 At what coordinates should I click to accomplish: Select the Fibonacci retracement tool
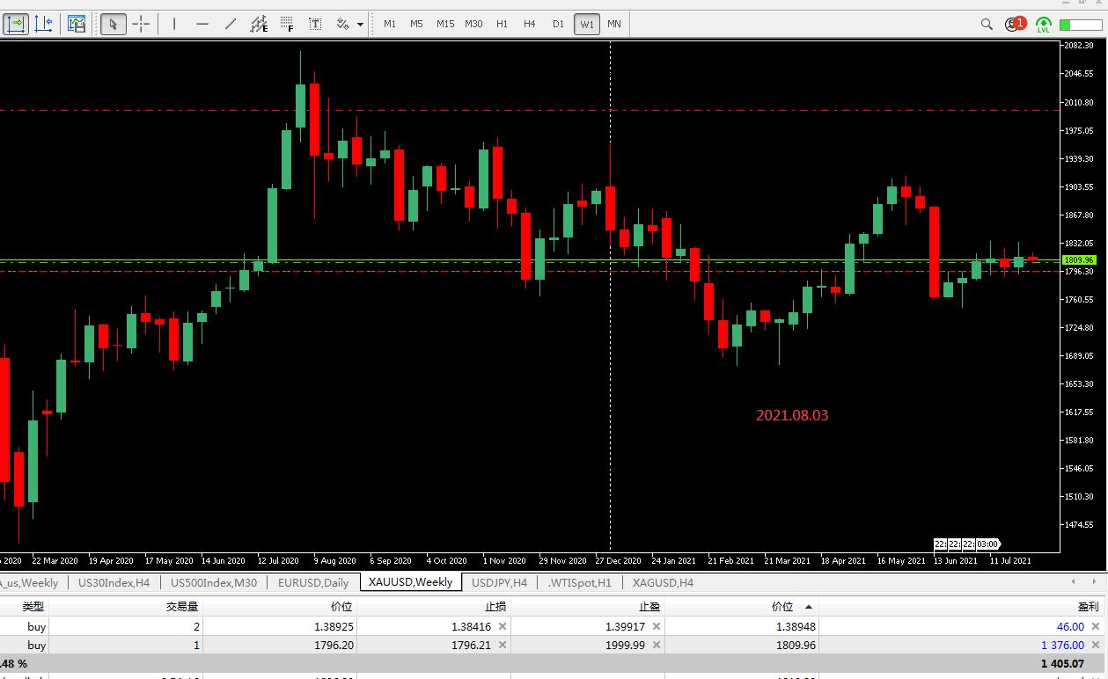[287, 24]
